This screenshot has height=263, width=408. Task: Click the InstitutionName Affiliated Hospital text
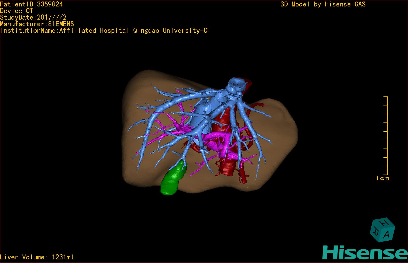point(104,31)
